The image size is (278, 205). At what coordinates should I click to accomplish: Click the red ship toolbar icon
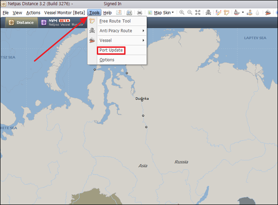[x=237, y=13]
